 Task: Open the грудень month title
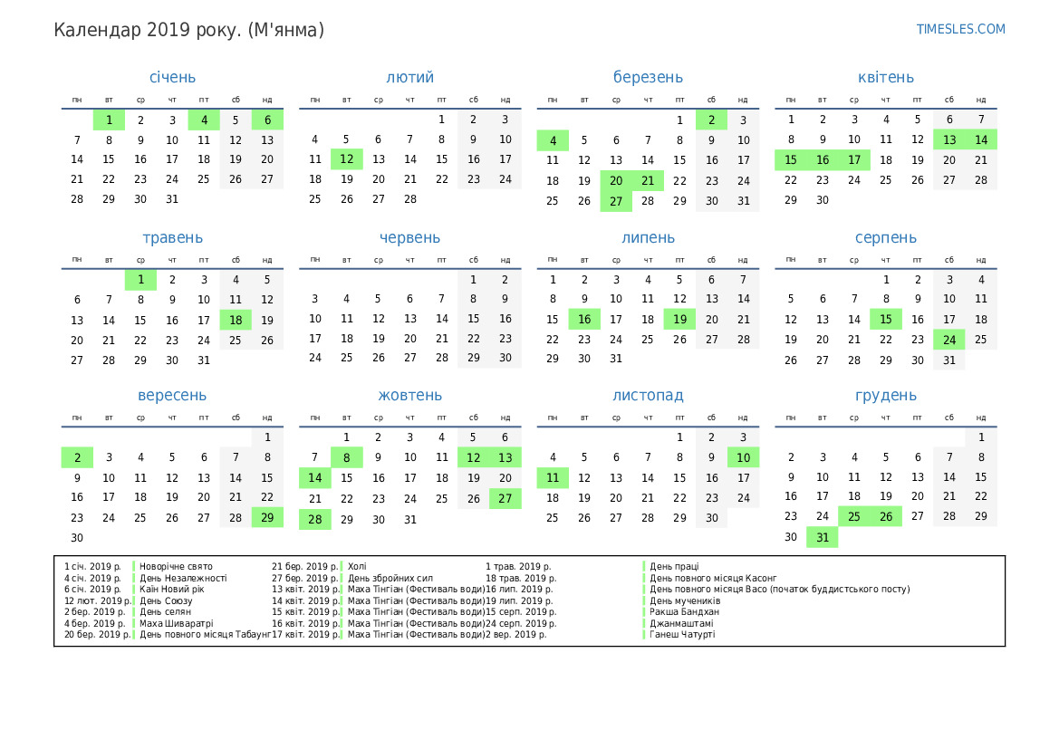coord(886,396)
